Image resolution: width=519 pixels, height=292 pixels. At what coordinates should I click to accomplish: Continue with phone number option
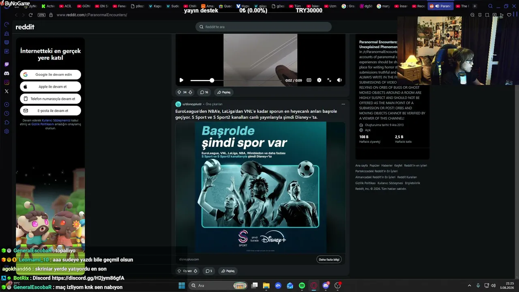tap(51, 99)
